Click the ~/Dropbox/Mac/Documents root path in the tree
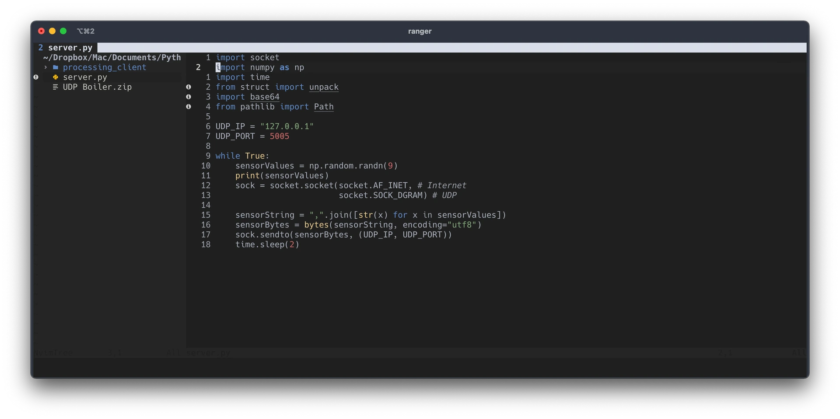 coord(112,58)
